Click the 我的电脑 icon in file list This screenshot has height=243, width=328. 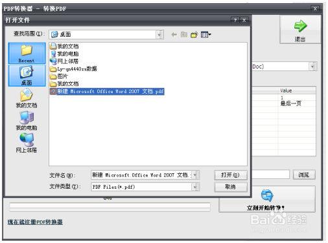(x=53, y=54)
